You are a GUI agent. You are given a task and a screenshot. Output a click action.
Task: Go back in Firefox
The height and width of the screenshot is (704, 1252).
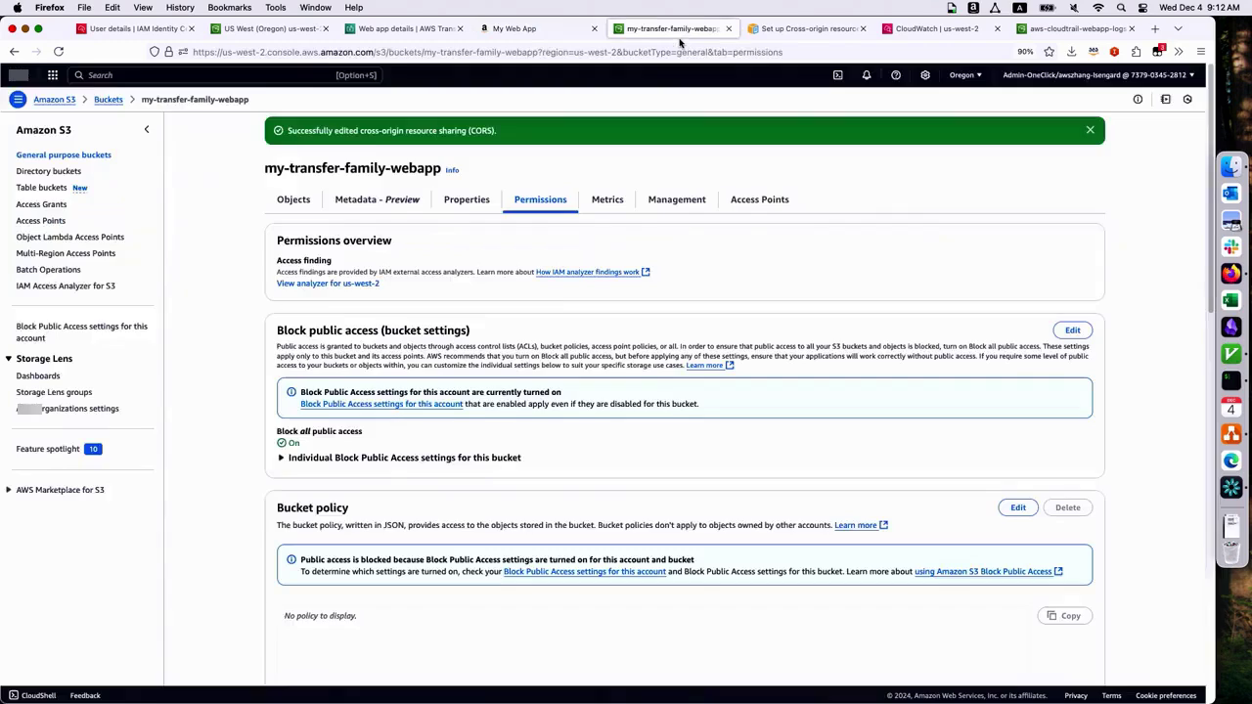[x=14, y=52]
